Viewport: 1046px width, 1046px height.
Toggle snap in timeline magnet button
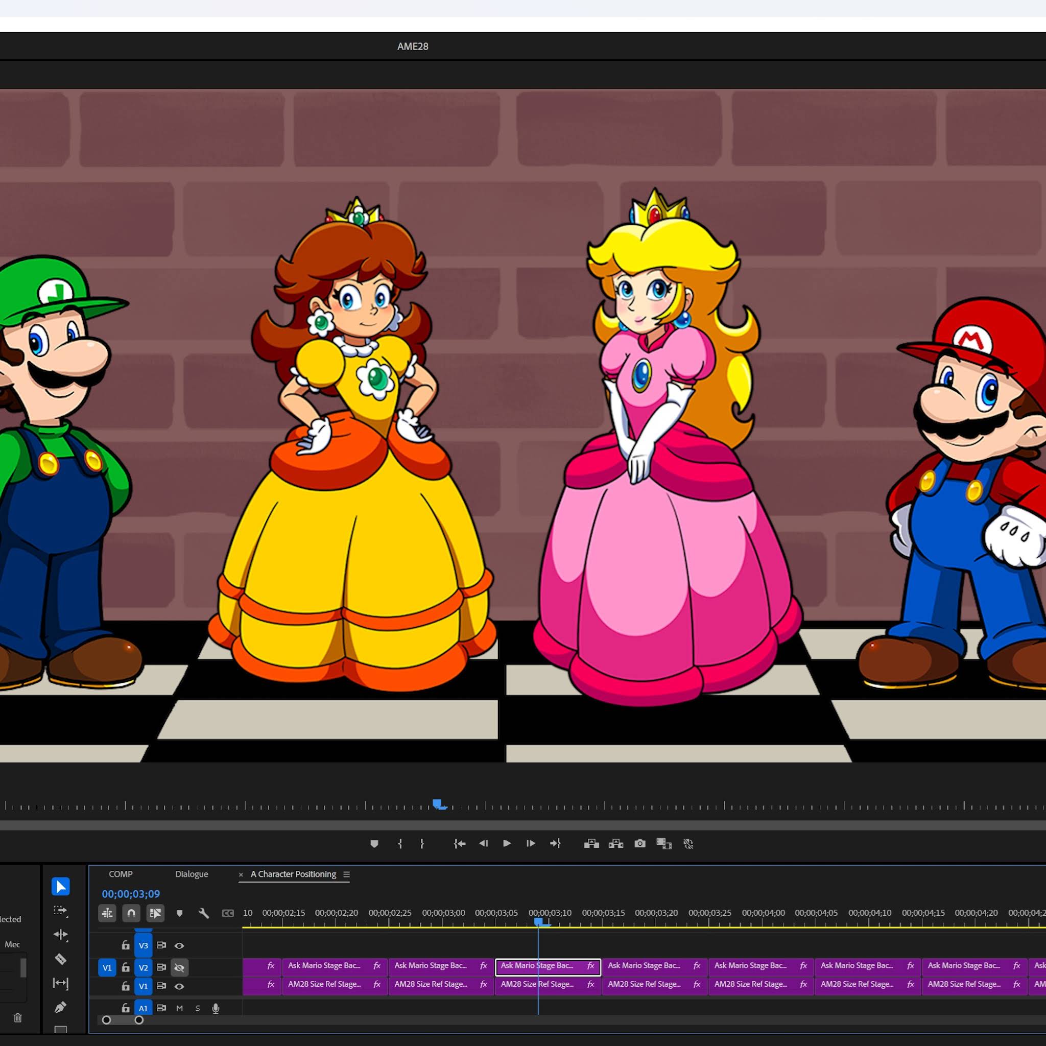click(x=131, y=913)
